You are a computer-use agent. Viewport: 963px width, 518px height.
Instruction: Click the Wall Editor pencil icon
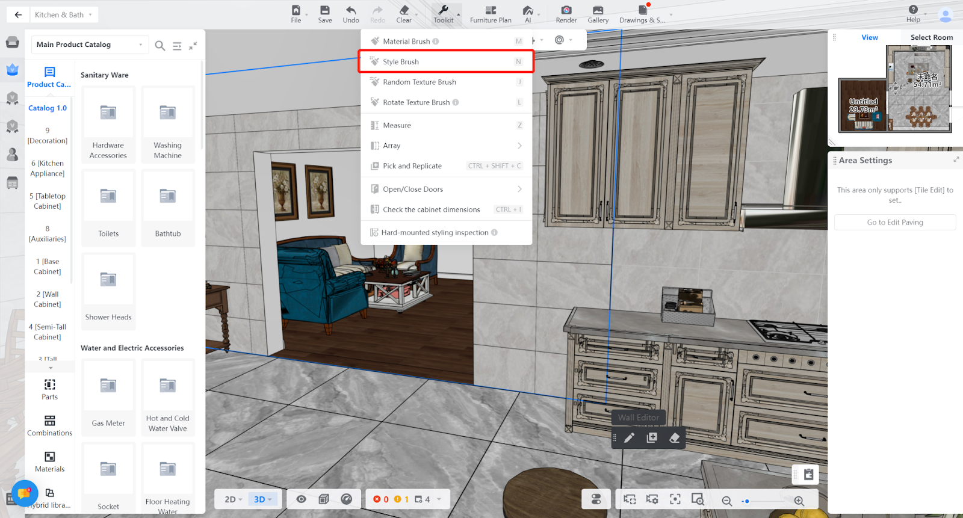point(629,438)
